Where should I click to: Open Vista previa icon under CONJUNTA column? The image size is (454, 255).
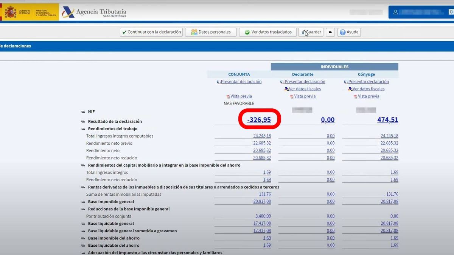pyautogui.click(x=229, y=96)
